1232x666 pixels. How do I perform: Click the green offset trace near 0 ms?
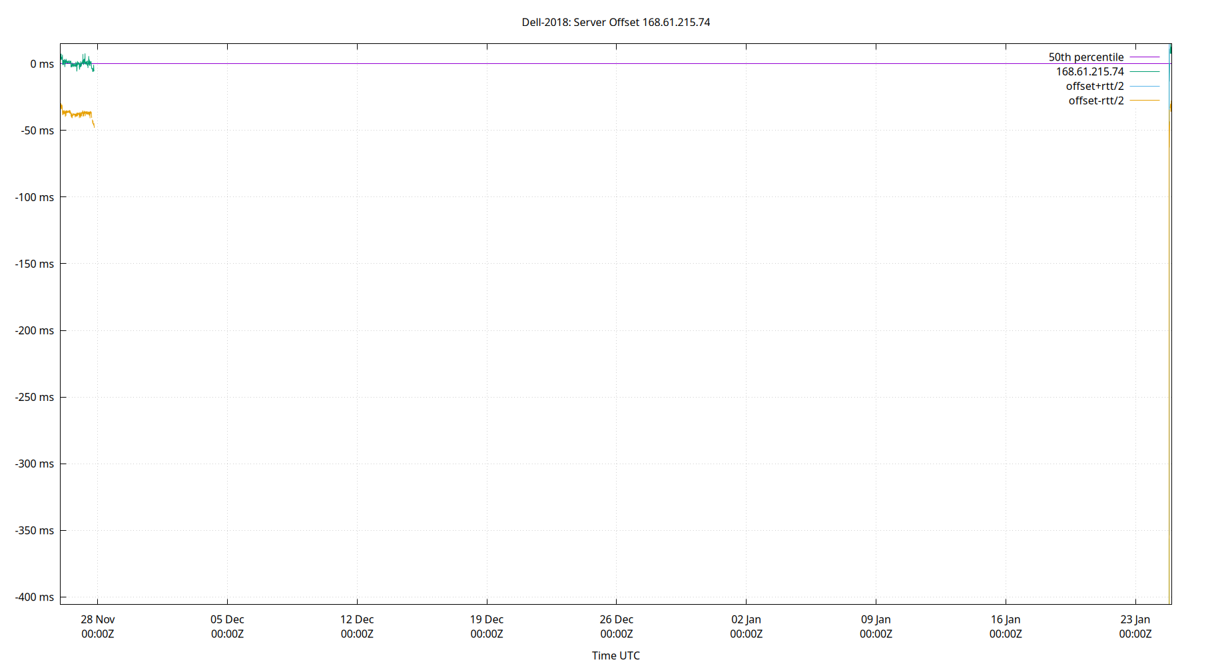coord(73,62)
